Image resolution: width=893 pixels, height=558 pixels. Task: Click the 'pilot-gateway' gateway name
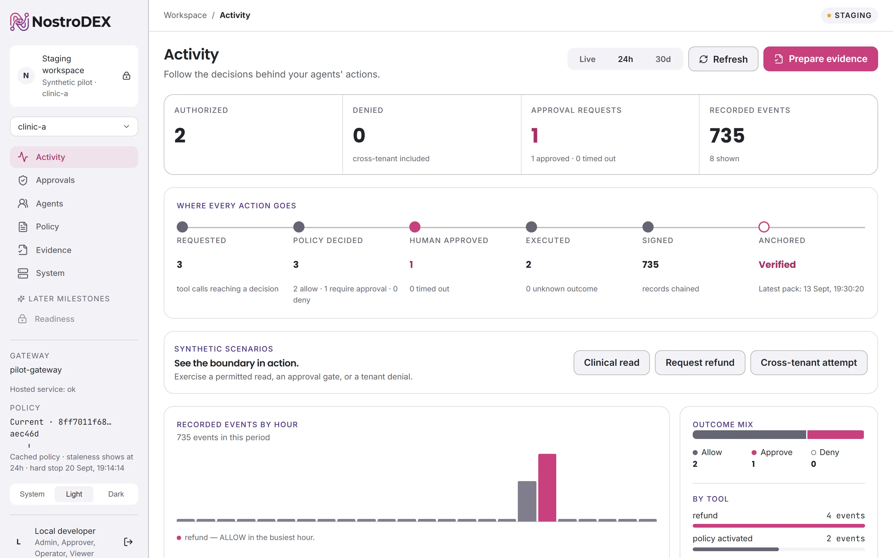tap(36, 370)
